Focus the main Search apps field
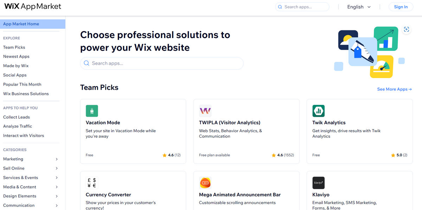422x210 pixels. click(x=162, y=63)
